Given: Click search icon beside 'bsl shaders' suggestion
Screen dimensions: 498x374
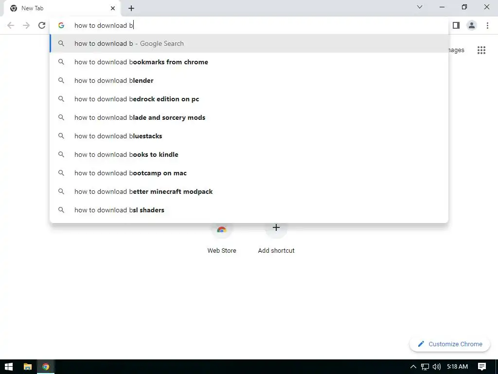Looking at the screenshot, I should 61,210.
